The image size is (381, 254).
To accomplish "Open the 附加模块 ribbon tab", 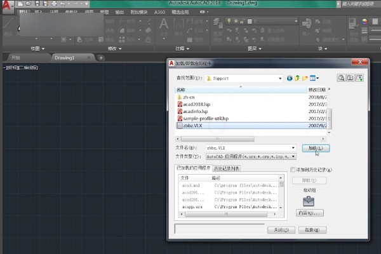I will pyautogui.click(x=139, y=12).
